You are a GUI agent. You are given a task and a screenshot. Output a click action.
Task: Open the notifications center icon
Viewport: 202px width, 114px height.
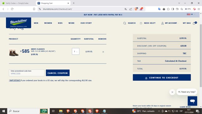(x=198, y=111)
